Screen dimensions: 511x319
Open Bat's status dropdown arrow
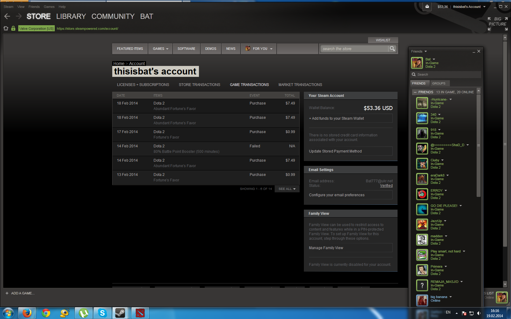coord(434,59)
